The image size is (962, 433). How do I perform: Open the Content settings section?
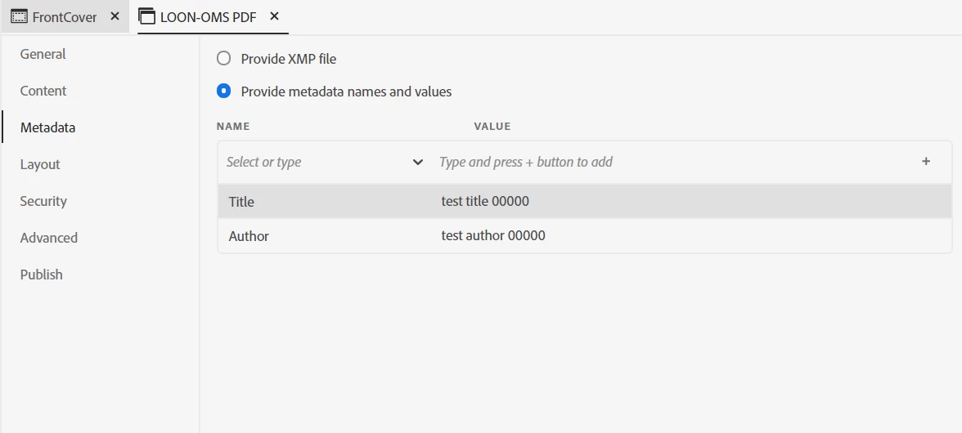[x=43, y=91]
